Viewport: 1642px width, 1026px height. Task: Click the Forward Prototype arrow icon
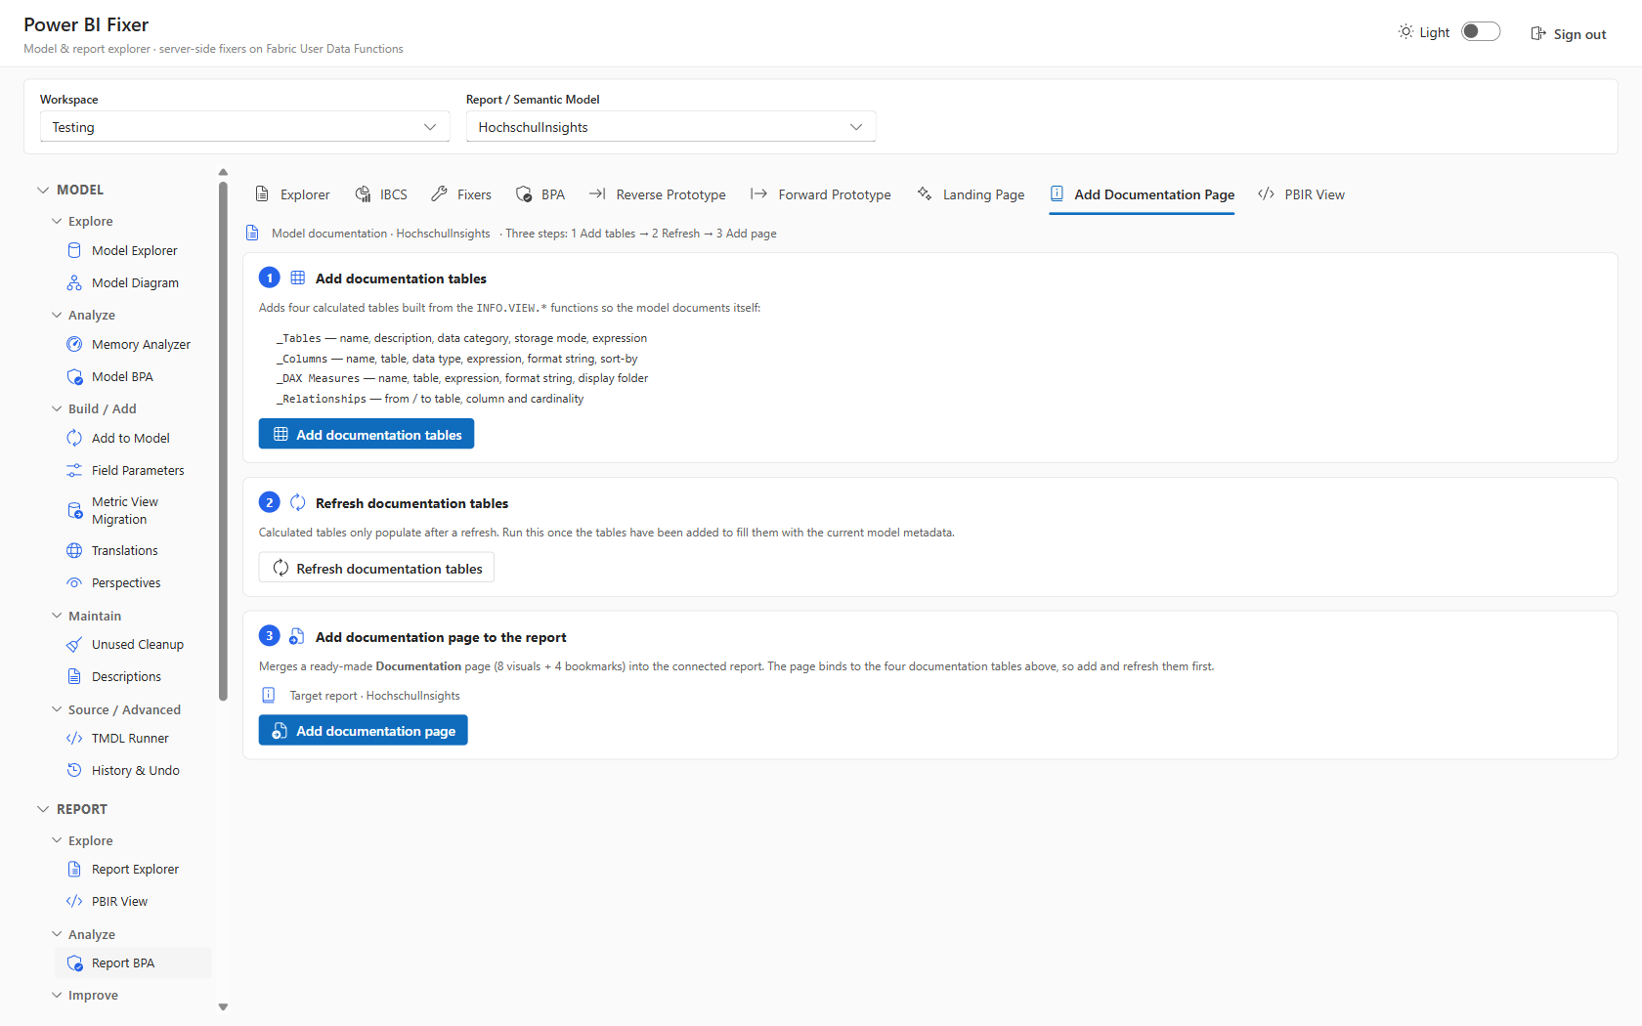click(758, 193)
